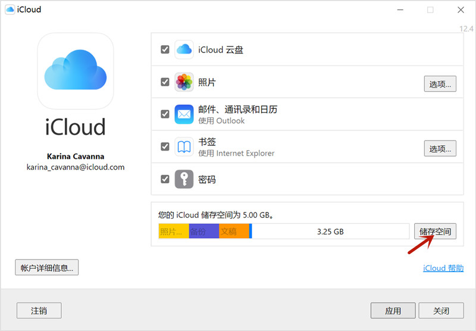The image size is (476, 331).
Task: Minimize the iCloud window
Action: pos(400,10)
